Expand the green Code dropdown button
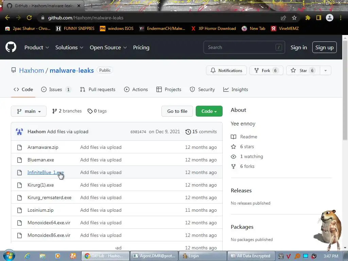 pyautogui.click(x=209, y=111)
